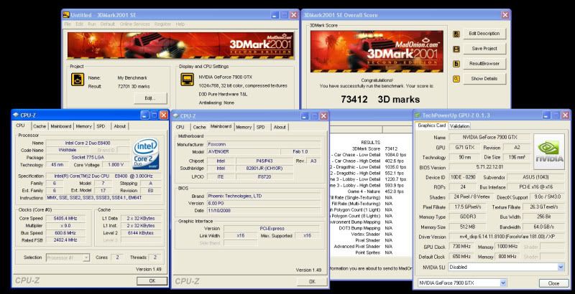Viewport: 575px width, 294px height.
Task: Click the left CPU-Z window title icon
Action: click(x=15, y=115)
